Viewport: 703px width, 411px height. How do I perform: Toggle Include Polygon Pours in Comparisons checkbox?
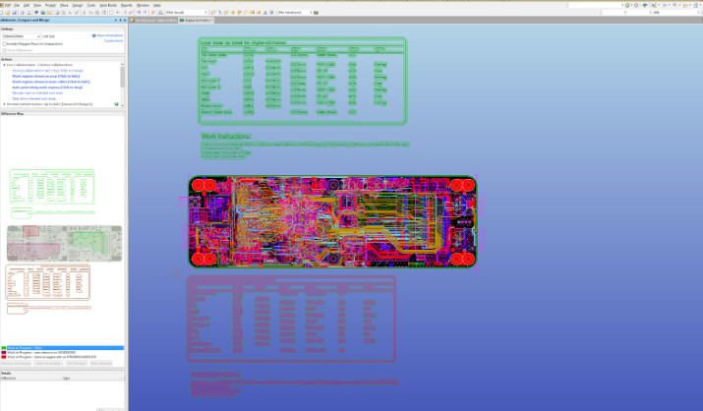tap(5, 44)
